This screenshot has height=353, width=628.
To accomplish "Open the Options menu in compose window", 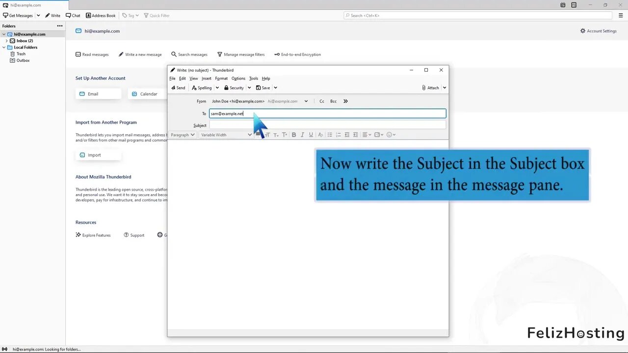I will click(x=238, y=78).
